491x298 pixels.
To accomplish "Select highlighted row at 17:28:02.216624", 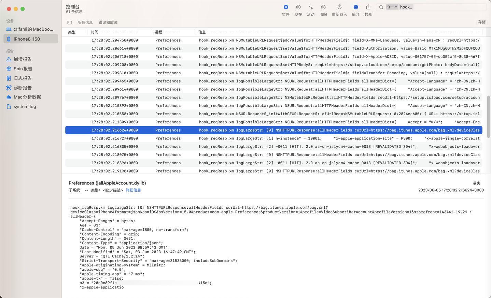I will click(x=274, y=130).
